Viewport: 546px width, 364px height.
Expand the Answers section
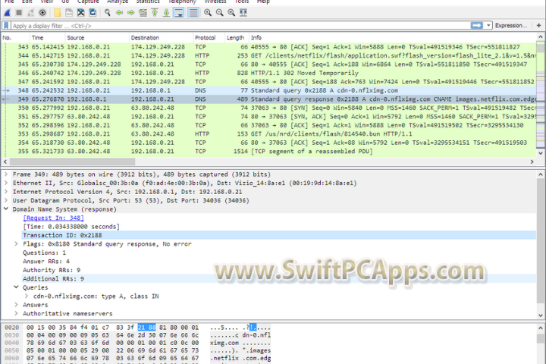coord(16,305)
